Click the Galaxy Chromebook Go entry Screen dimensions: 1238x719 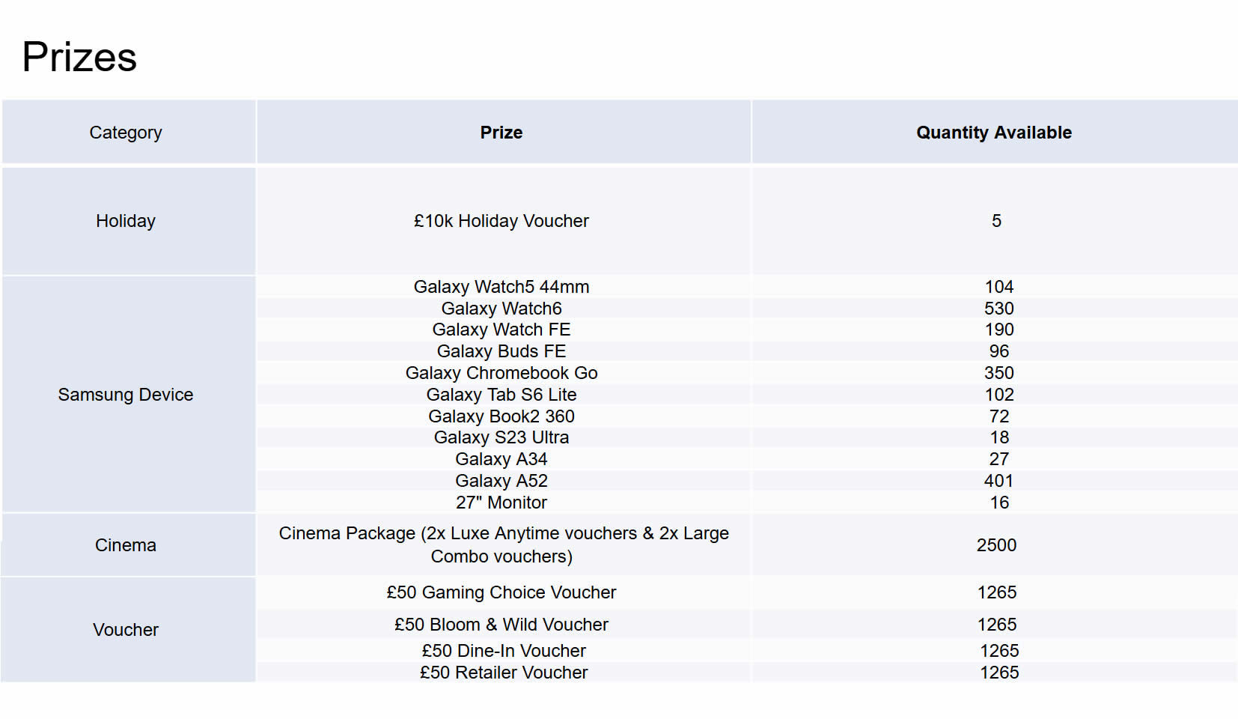point(501,373)
